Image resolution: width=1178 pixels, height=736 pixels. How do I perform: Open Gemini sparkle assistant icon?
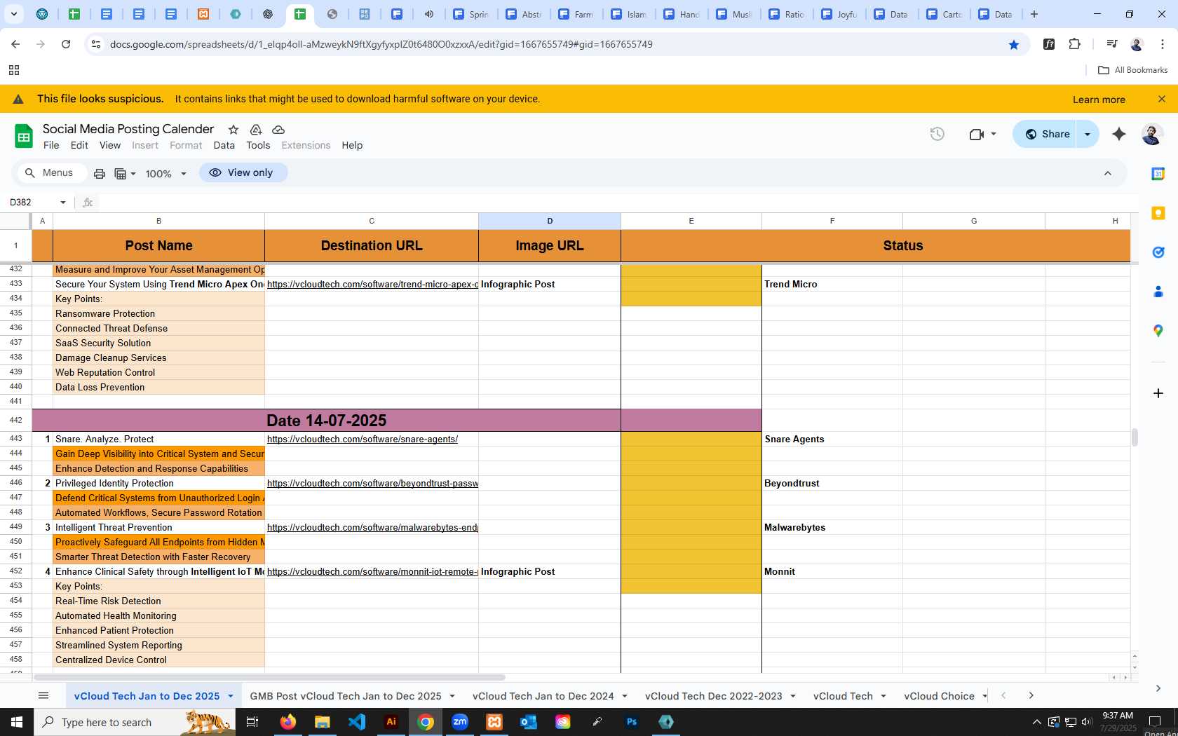(x=1119, y=134)
